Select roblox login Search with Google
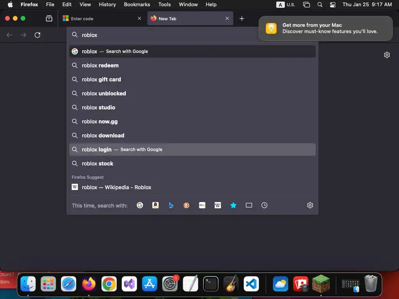 coord(192,149)
